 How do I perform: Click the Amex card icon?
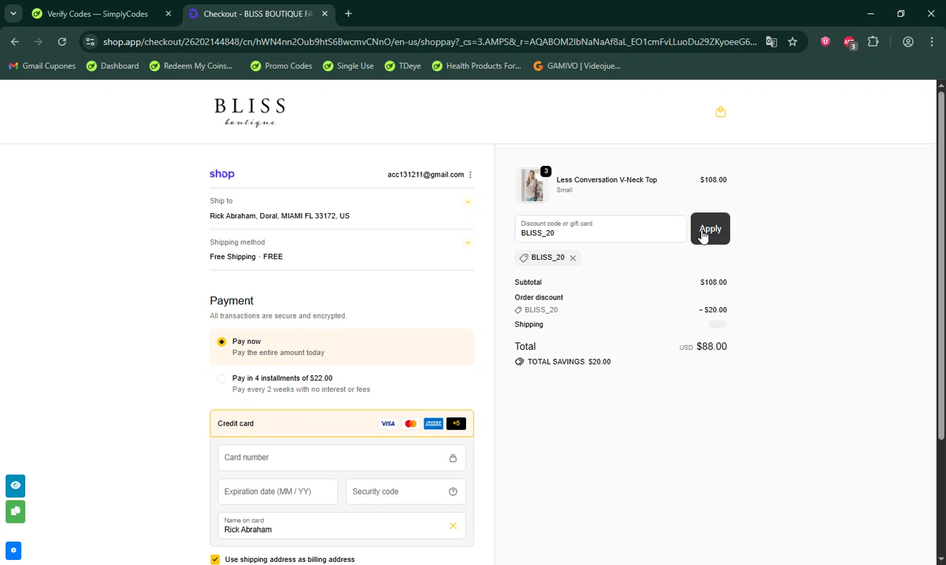pos(433,424)
